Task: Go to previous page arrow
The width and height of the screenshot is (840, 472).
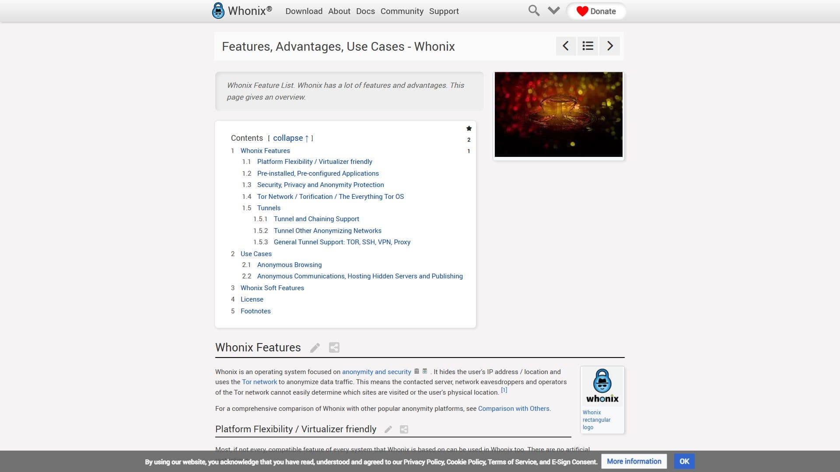Action: coord(566,46)
